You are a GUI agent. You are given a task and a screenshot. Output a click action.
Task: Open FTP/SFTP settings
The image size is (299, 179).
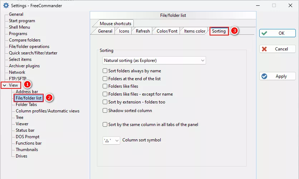(18, 79)
